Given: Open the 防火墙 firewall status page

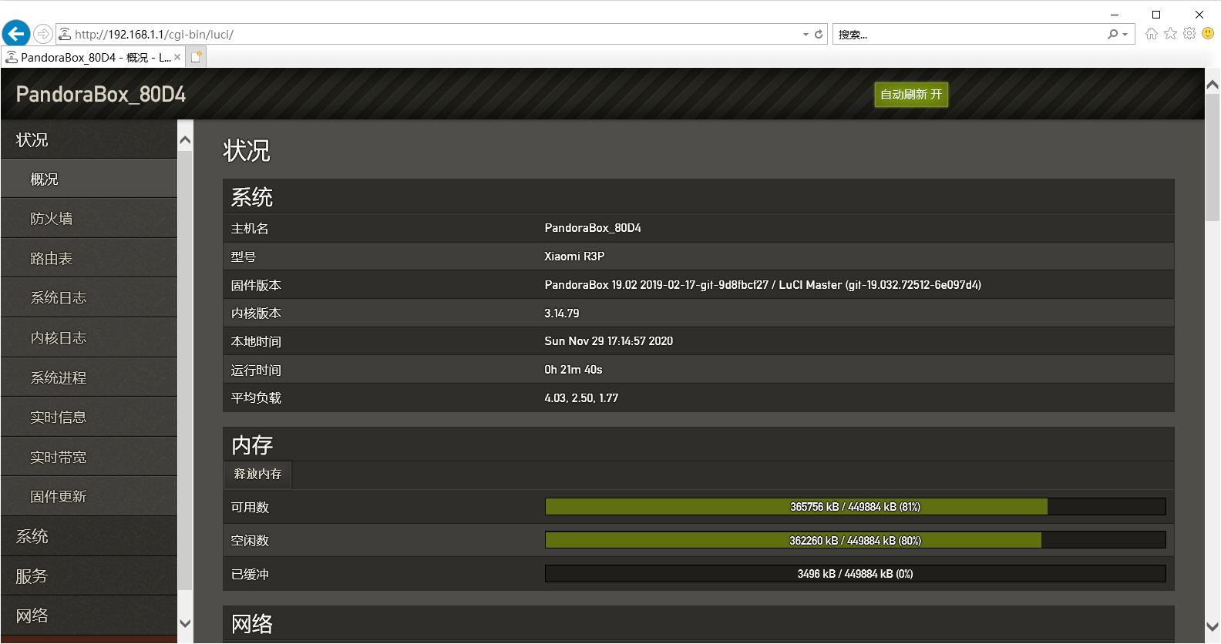Looking at the screenshot, I should point(89,219).
